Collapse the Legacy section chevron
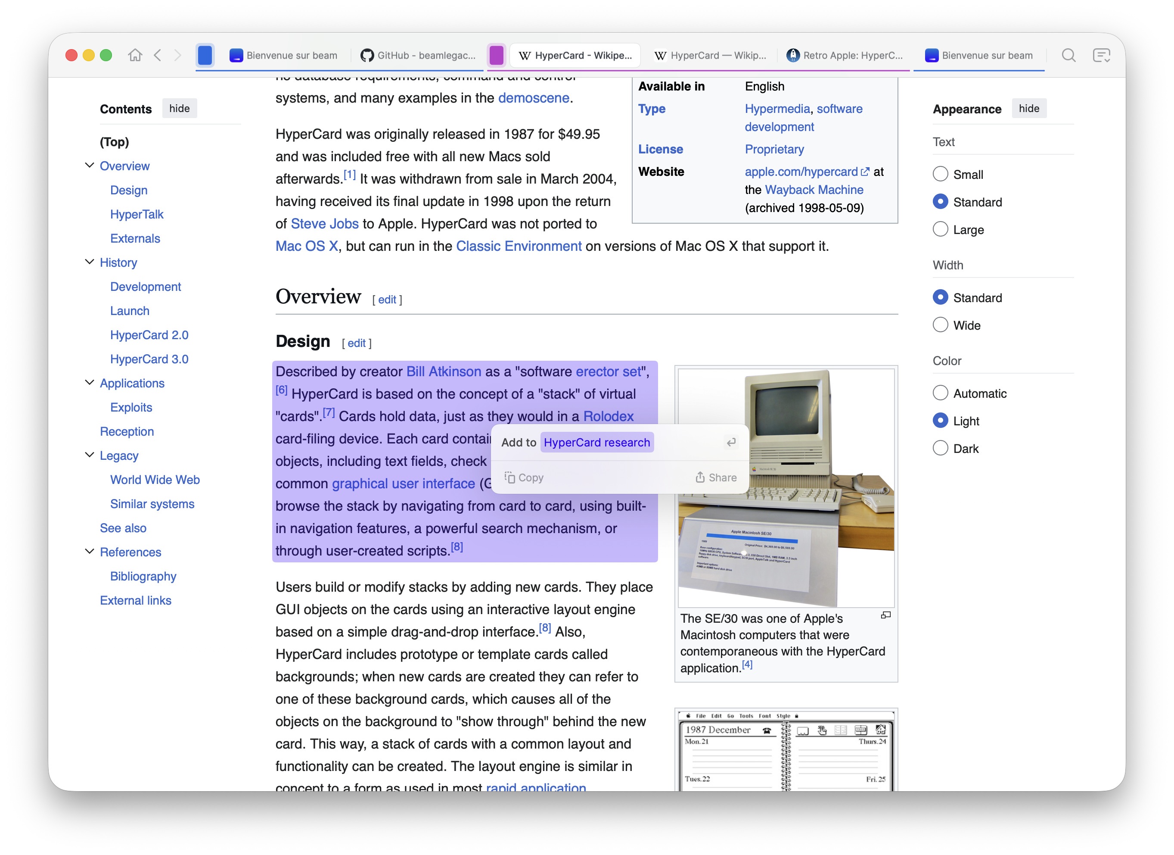The width and height of the screenshot is (1174, 855). click(x=89, y=455)
